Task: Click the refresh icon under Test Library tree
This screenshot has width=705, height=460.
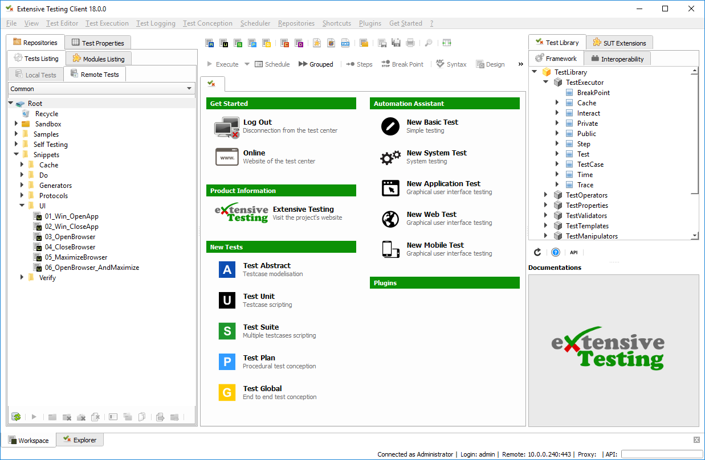Action: [x=537, y=252]
